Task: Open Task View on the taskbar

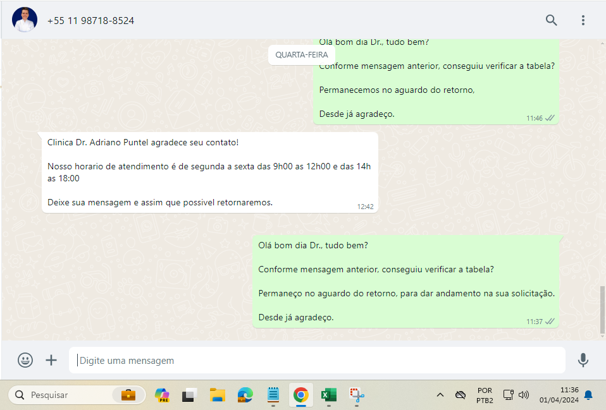Action: point(189,395)
